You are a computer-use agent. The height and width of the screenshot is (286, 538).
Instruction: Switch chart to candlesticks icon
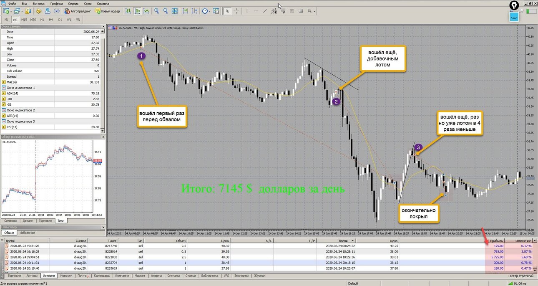click(x=137, y=11)
